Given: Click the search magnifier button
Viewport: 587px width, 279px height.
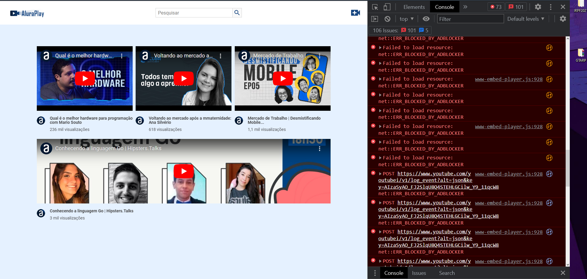Looking at the screenshot, I should pyautogui.click(x=237, y=13).
